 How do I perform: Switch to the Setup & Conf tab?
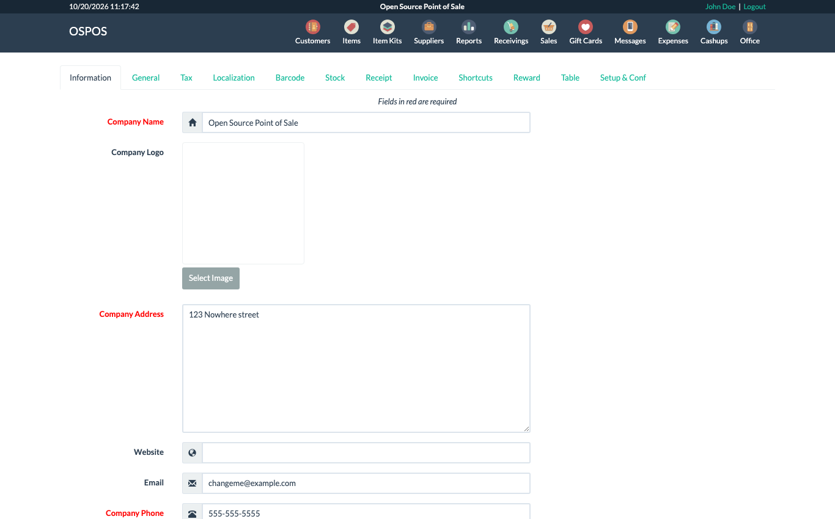pos(623,78)
